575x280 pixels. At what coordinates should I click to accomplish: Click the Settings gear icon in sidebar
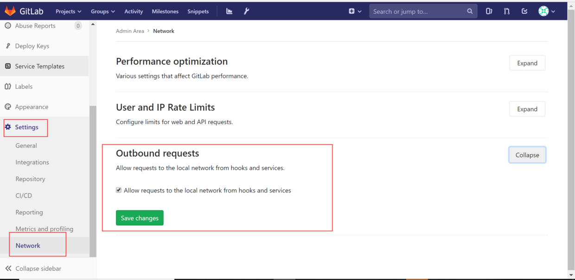point(8,127)
